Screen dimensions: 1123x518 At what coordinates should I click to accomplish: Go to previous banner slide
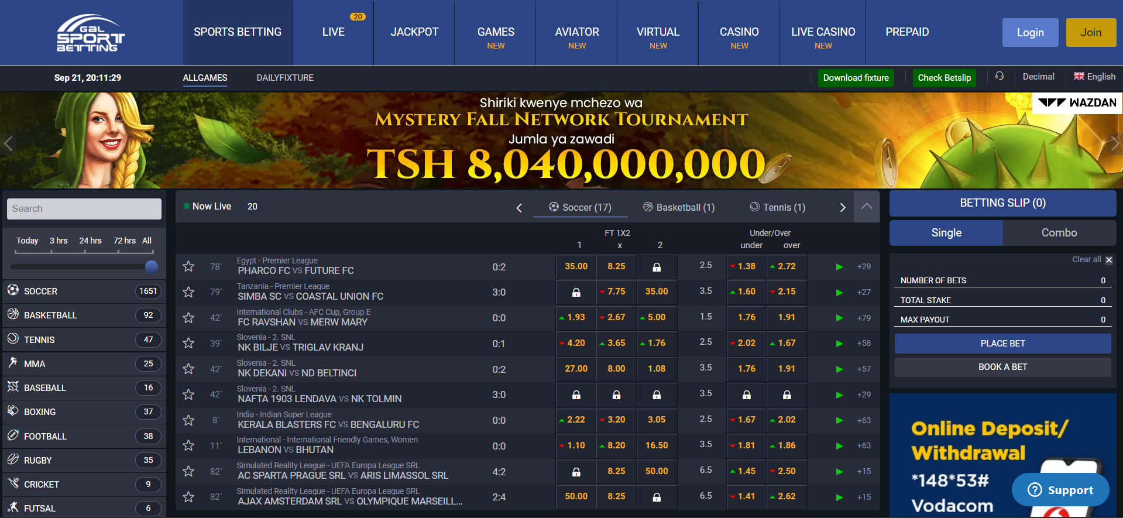8,143
